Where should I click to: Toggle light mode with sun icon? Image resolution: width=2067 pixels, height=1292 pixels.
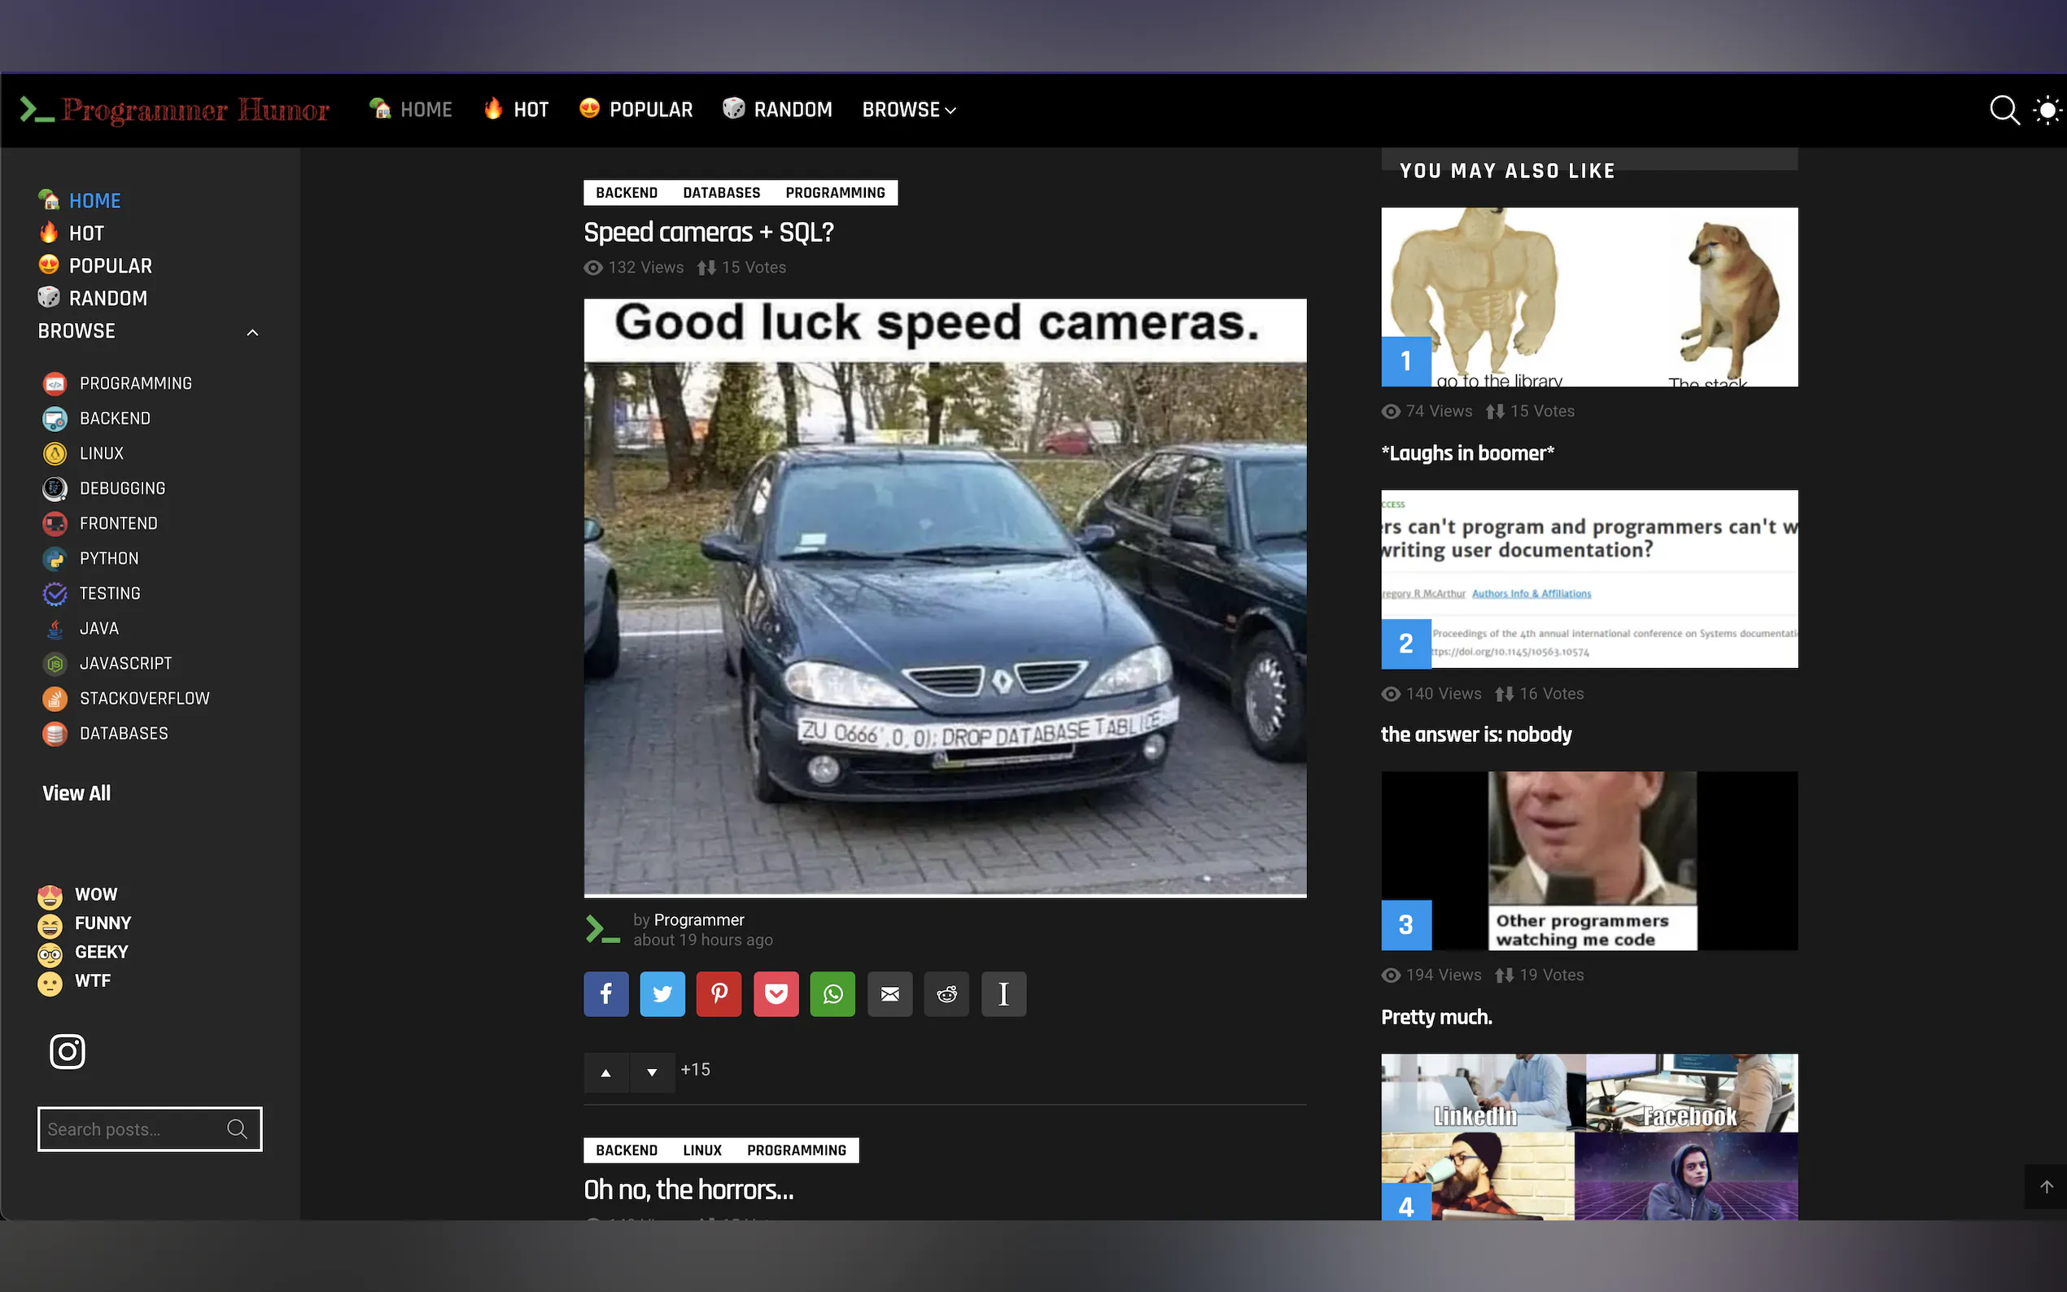2047,110
